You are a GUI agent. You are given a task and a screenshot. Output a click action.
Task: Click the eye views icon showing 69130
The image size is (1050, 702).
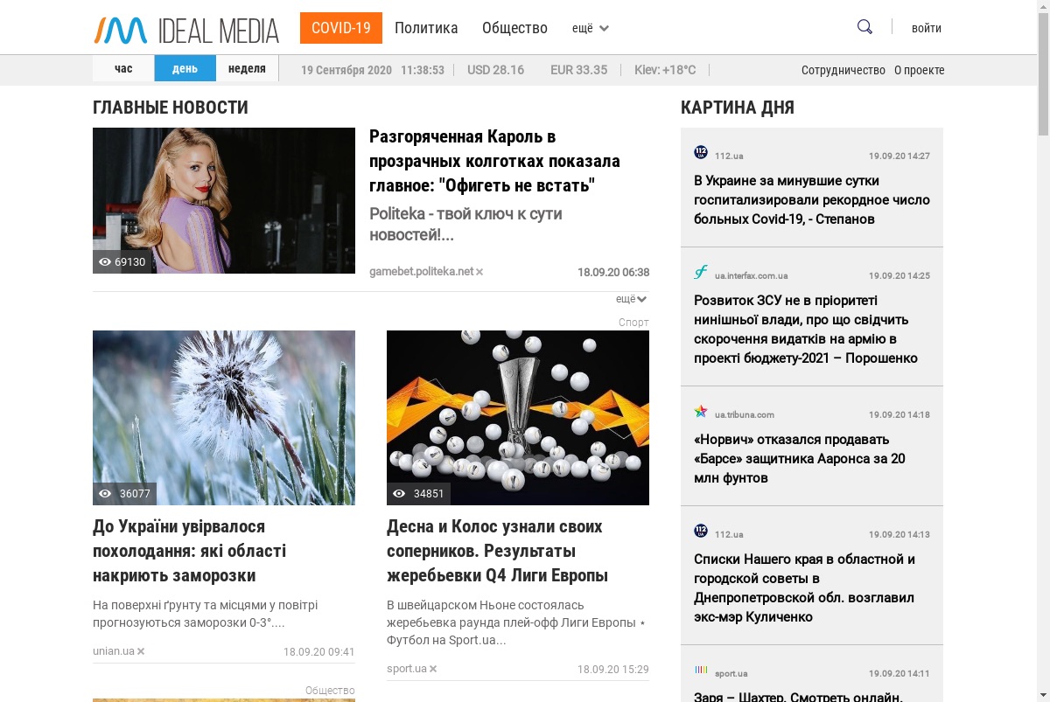click(x=105, y=262)
